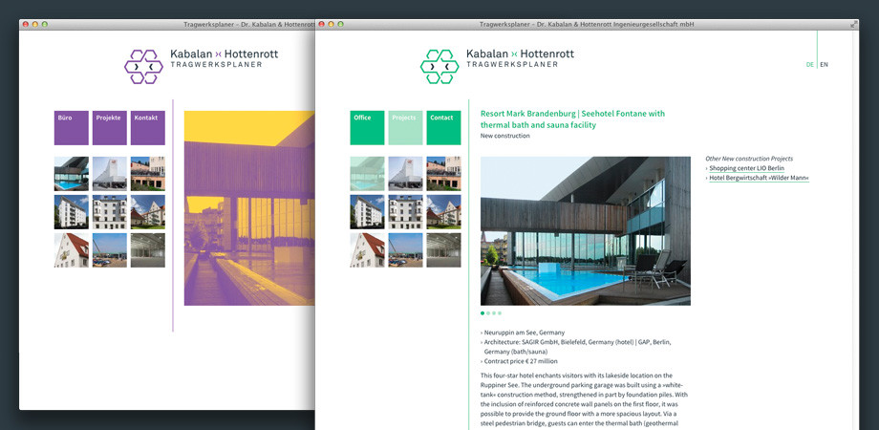Enter fullscreen via front window's corner arrows
The image size is (879, 430).
[853, 23]
